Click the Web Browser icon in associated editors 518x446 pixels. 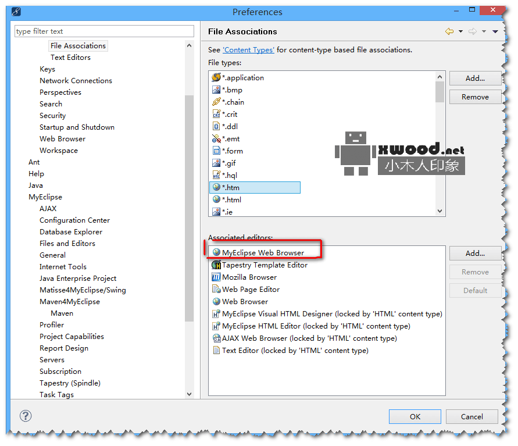pyautogui.click(x=216, y=302)
